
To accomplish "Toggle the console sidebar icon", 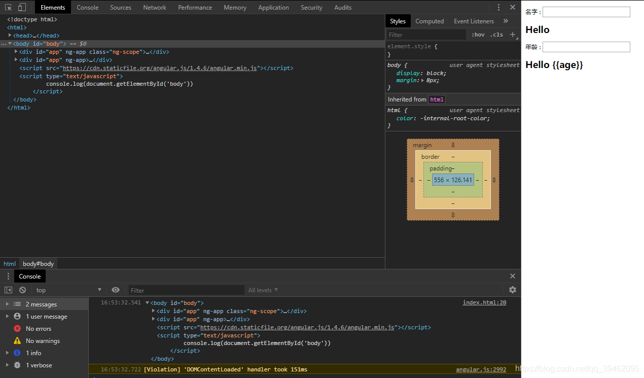I will (x=8, y=290).
